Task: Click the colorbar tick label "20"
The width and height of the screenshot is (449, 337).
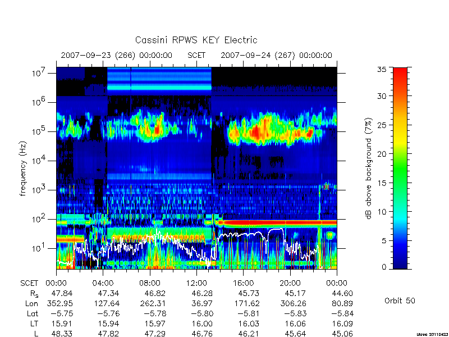Action: pos(382,154)
